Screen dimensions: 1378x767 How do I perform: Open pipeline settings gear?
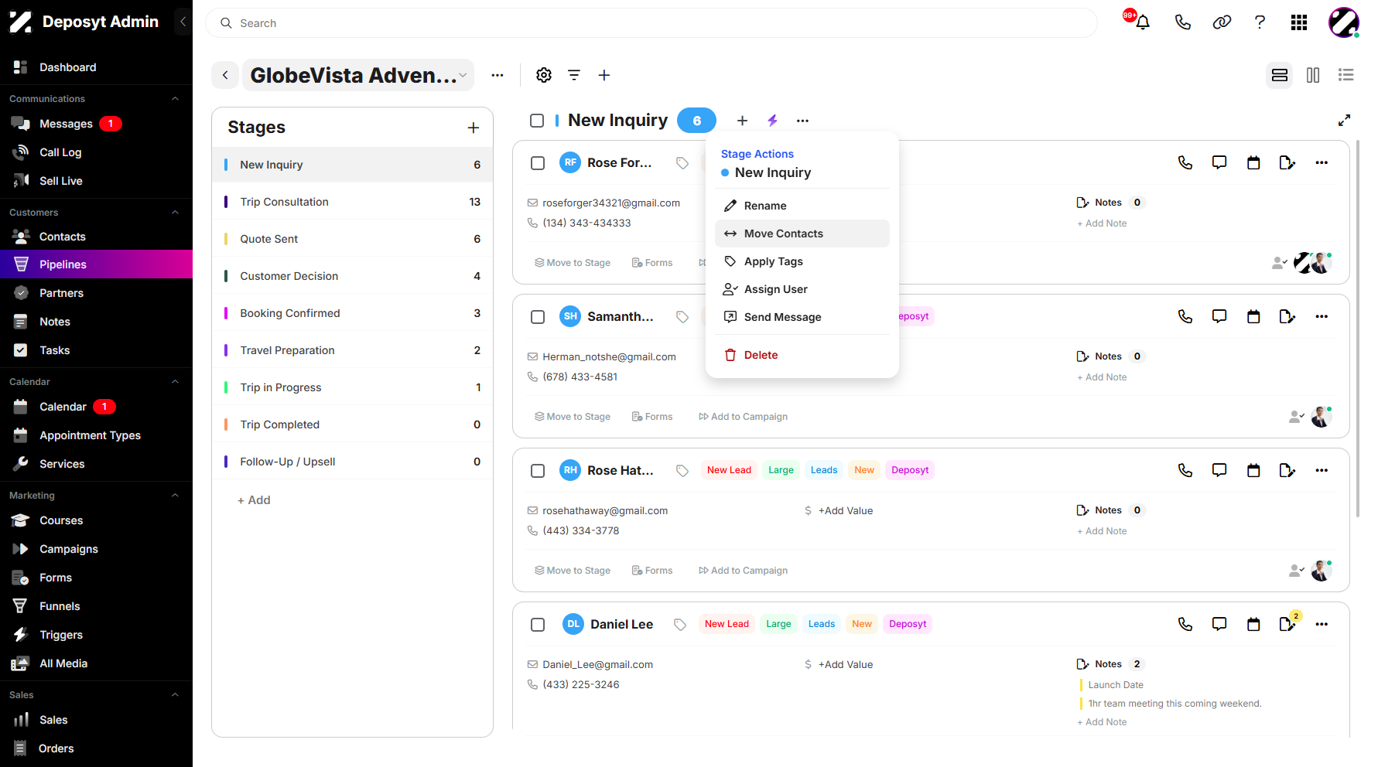coord(544,75)
